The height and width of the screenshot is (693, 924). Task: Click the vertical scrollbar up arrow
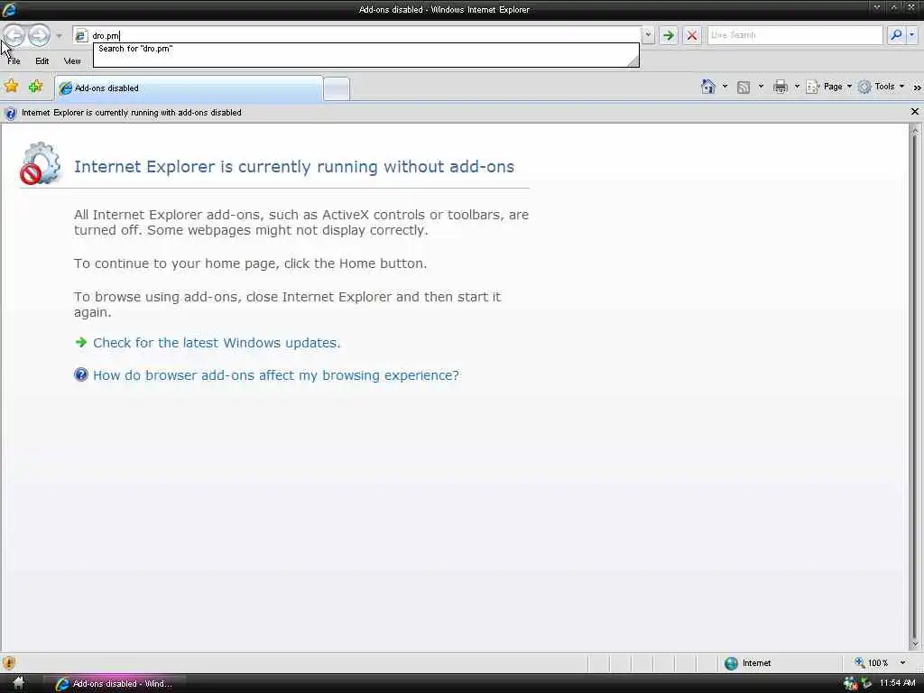[915, 129]
